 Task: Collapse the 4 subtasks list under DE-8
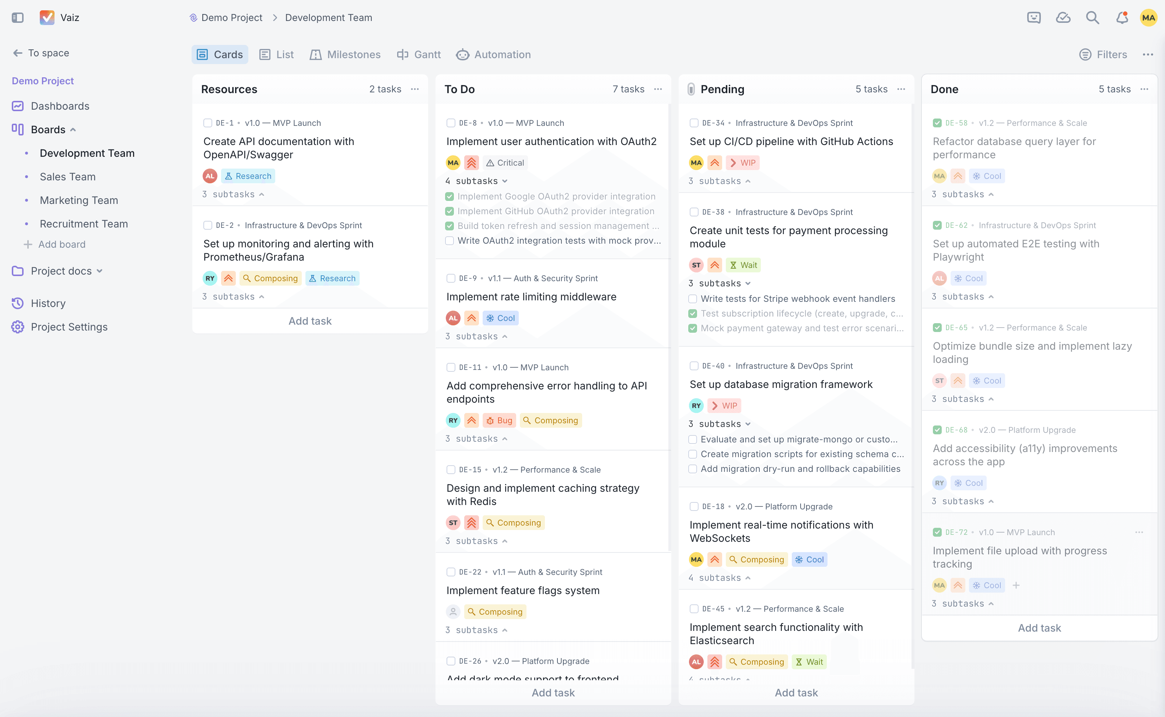504,181
